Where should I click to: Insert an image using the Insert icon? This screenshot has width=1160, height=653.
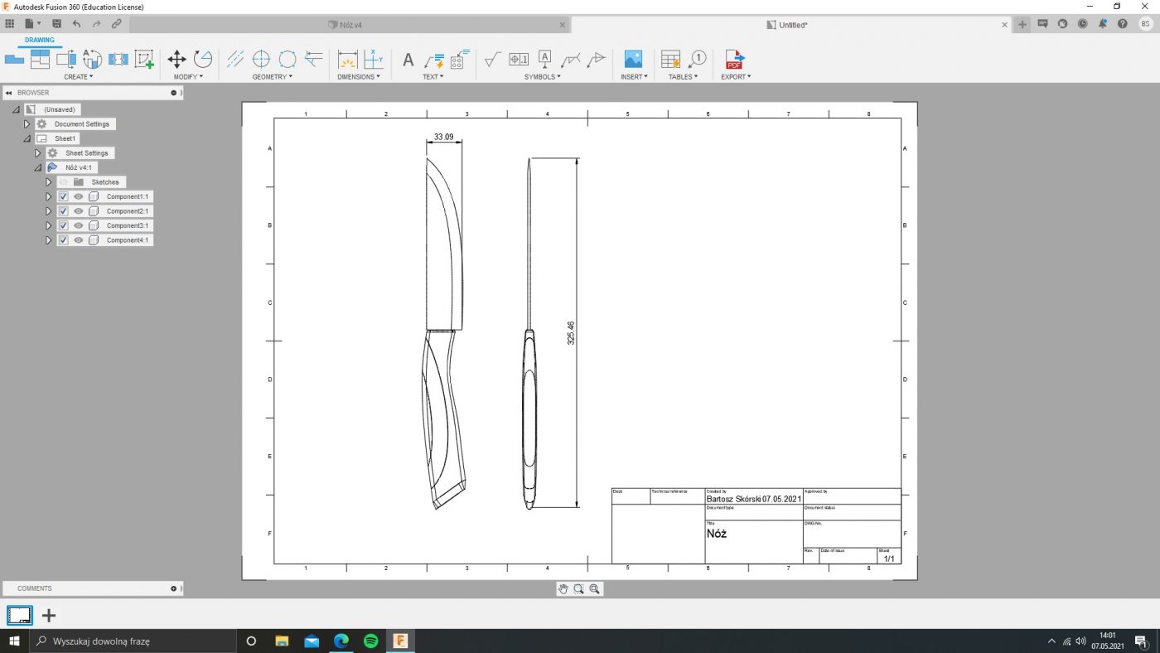point(633,59)
